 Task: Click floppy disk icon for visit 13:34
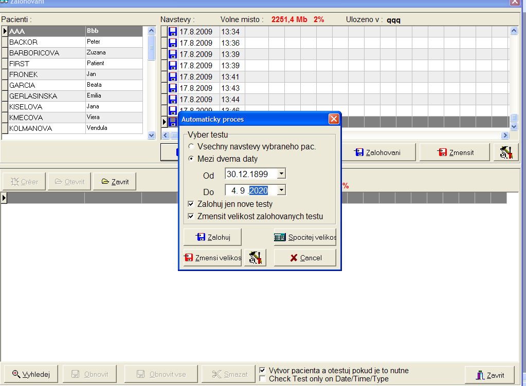point(172,32)
